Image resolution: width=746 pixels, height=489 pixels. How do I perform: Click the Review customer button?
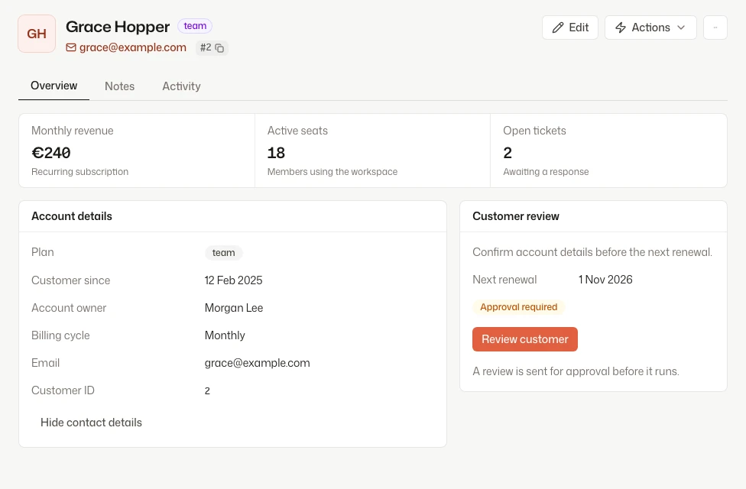(525, 339)
